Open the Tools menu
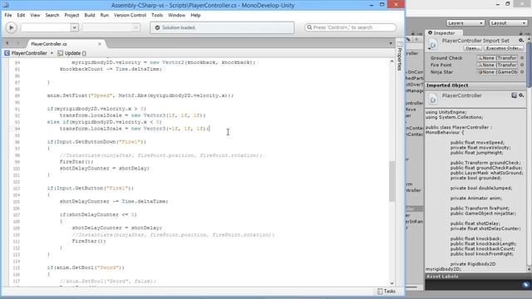Screen dimensions: 532x299 click(x=157, y=15)
